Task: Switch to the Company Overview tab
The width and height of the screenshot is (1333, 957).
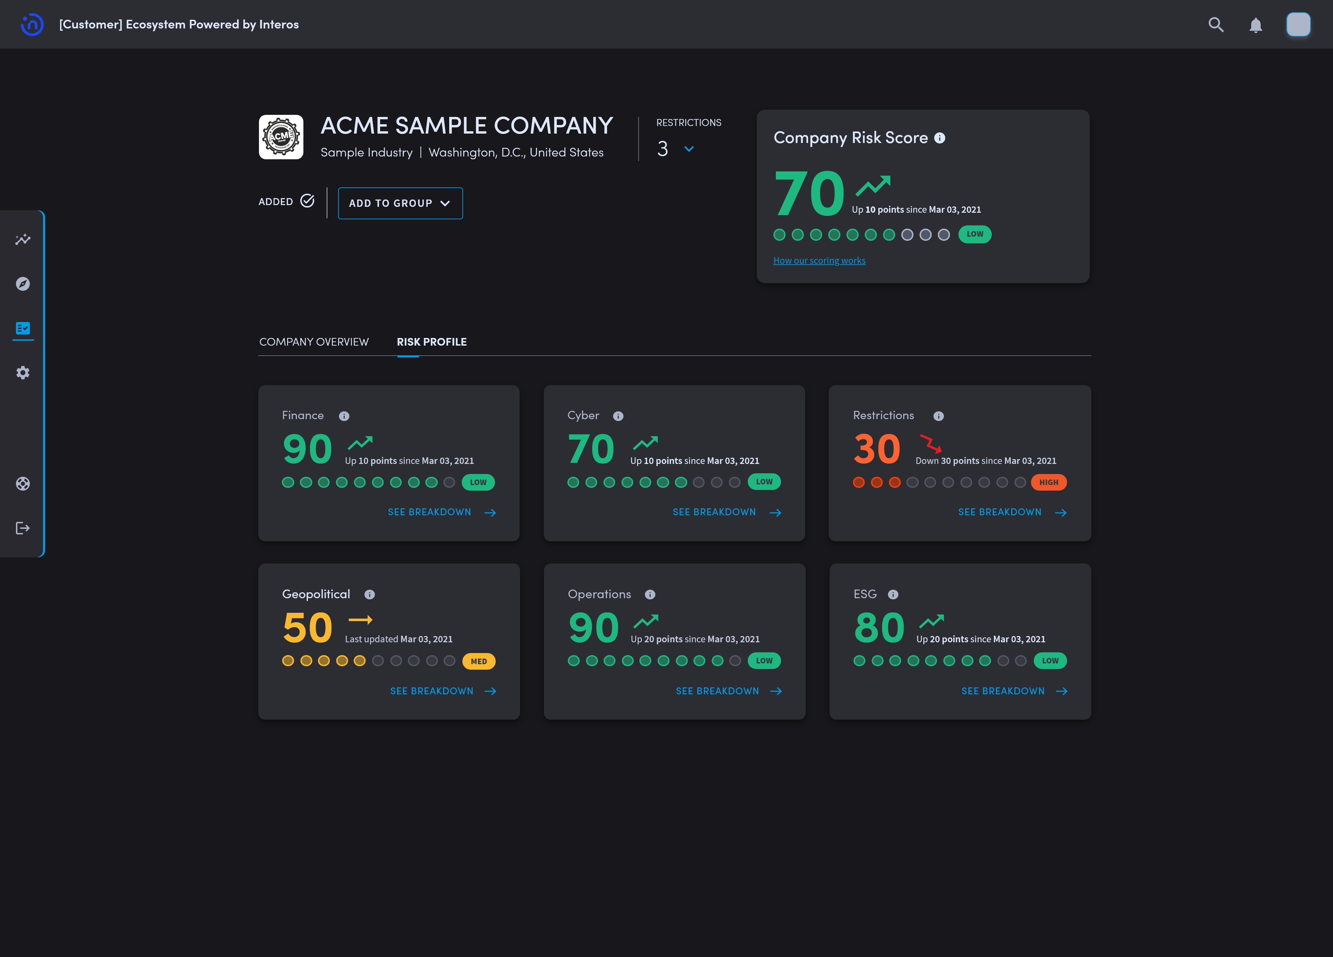Action: coord(314,342)
